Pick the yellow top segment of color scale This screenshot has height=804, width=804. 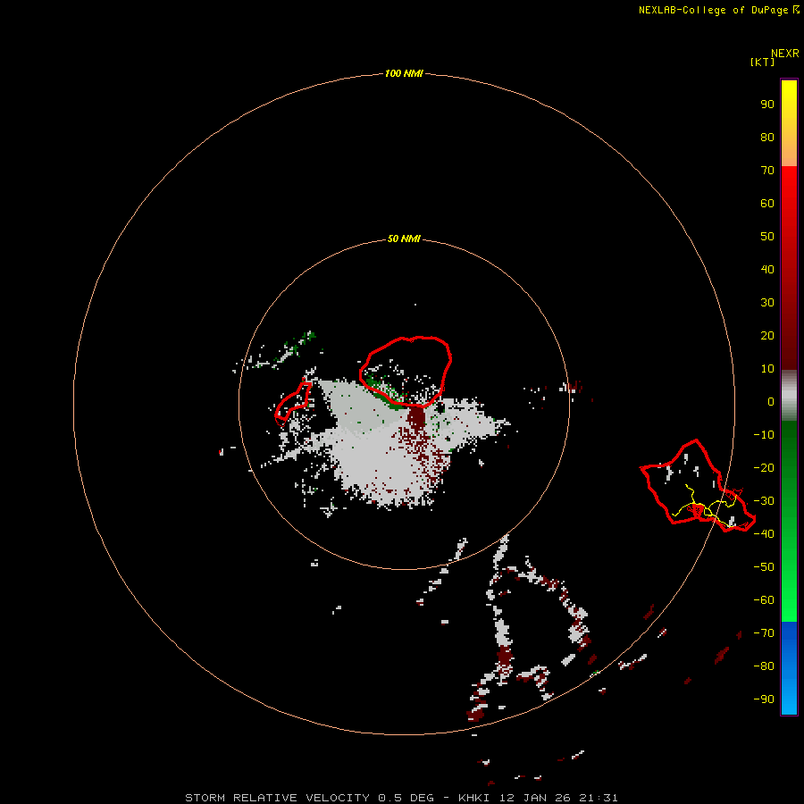tap(789, 123)
